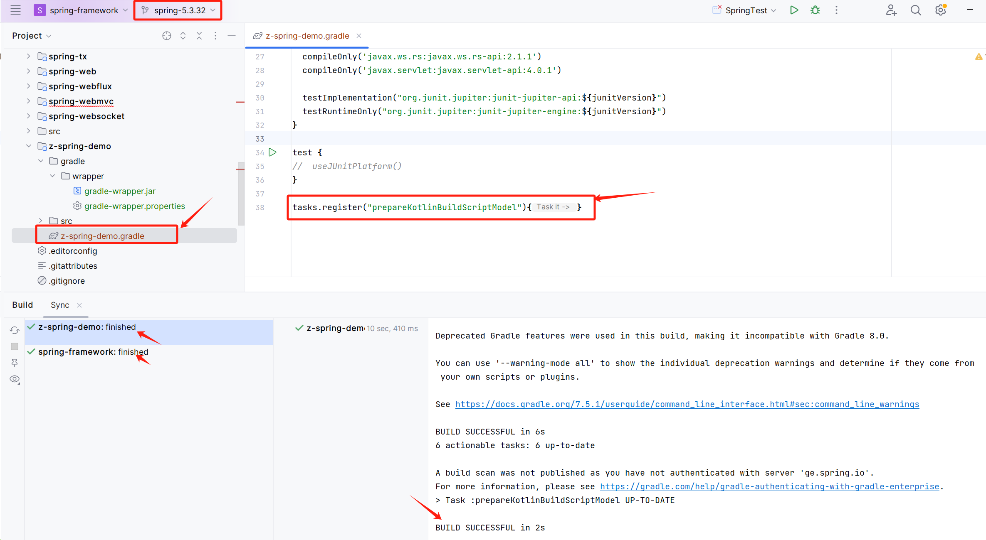Open the build view options eye icon
Image resolution: width=986 pixels, height=540 pixels.
pyautogui.click(x=15, y=379)
